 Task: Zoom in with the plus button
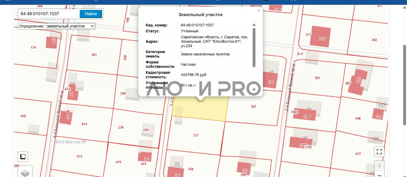379,166
